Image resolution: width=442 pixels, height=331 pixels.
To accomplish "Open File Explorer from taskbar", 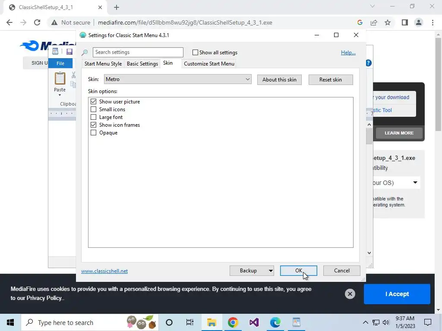I will [x=212, y=322].
